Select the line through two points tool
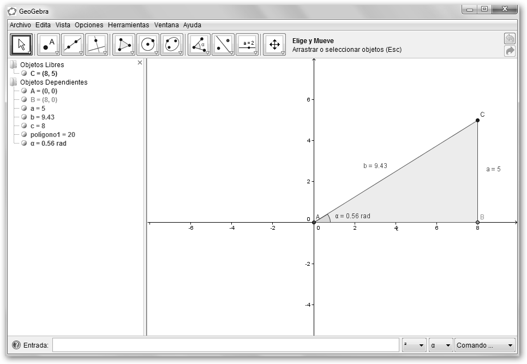This screenshot has height=364, width=527. [72, 45]
